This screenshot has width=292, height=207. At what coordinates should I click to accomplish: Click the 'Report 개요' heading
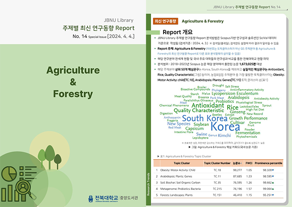[x=178, y=32]
